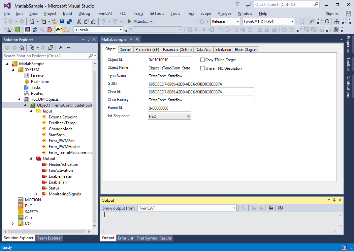This screenshot has width=354, height=251.
Task: Toggle auto-hide pin on the Output panel
Action: click(x=334, y=200)
